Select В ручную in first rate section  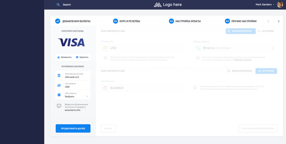click(x=266, y=31)
